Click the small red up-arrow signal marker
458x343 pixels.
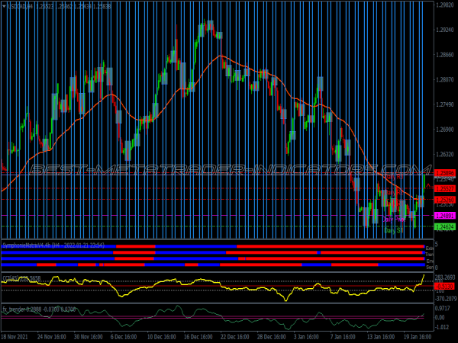(428, 184)
